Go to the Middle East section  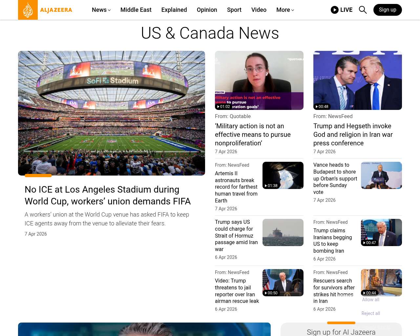point(136,10)
